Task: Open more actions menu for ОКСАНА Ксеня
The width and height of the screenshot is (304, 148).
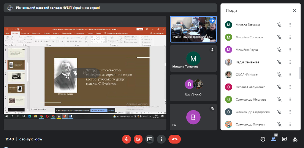Action: tap(290, 74)
